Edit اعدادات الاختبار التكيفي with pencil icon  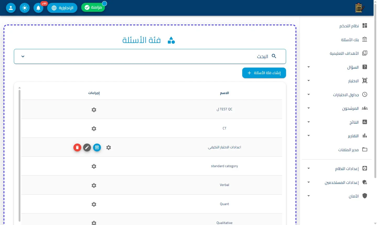tap(87, 147)
